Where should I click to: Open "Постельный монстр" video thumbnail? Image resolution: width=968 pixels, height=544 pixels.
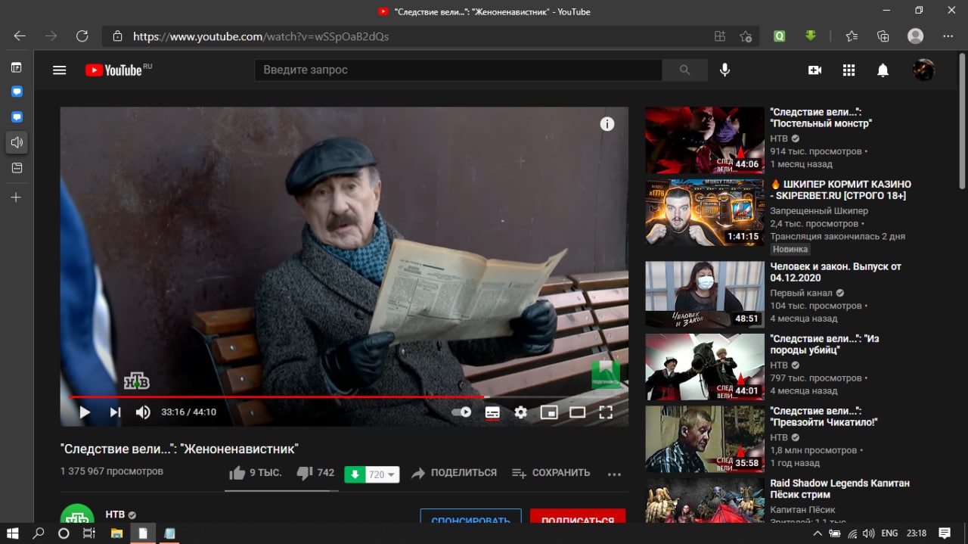click(705, 140)
